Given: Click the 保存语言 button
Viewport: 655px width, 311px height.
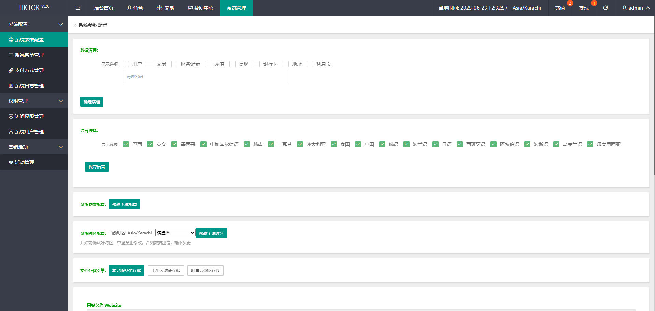Looking at the screenshot, I should click(x=97, y=167).
